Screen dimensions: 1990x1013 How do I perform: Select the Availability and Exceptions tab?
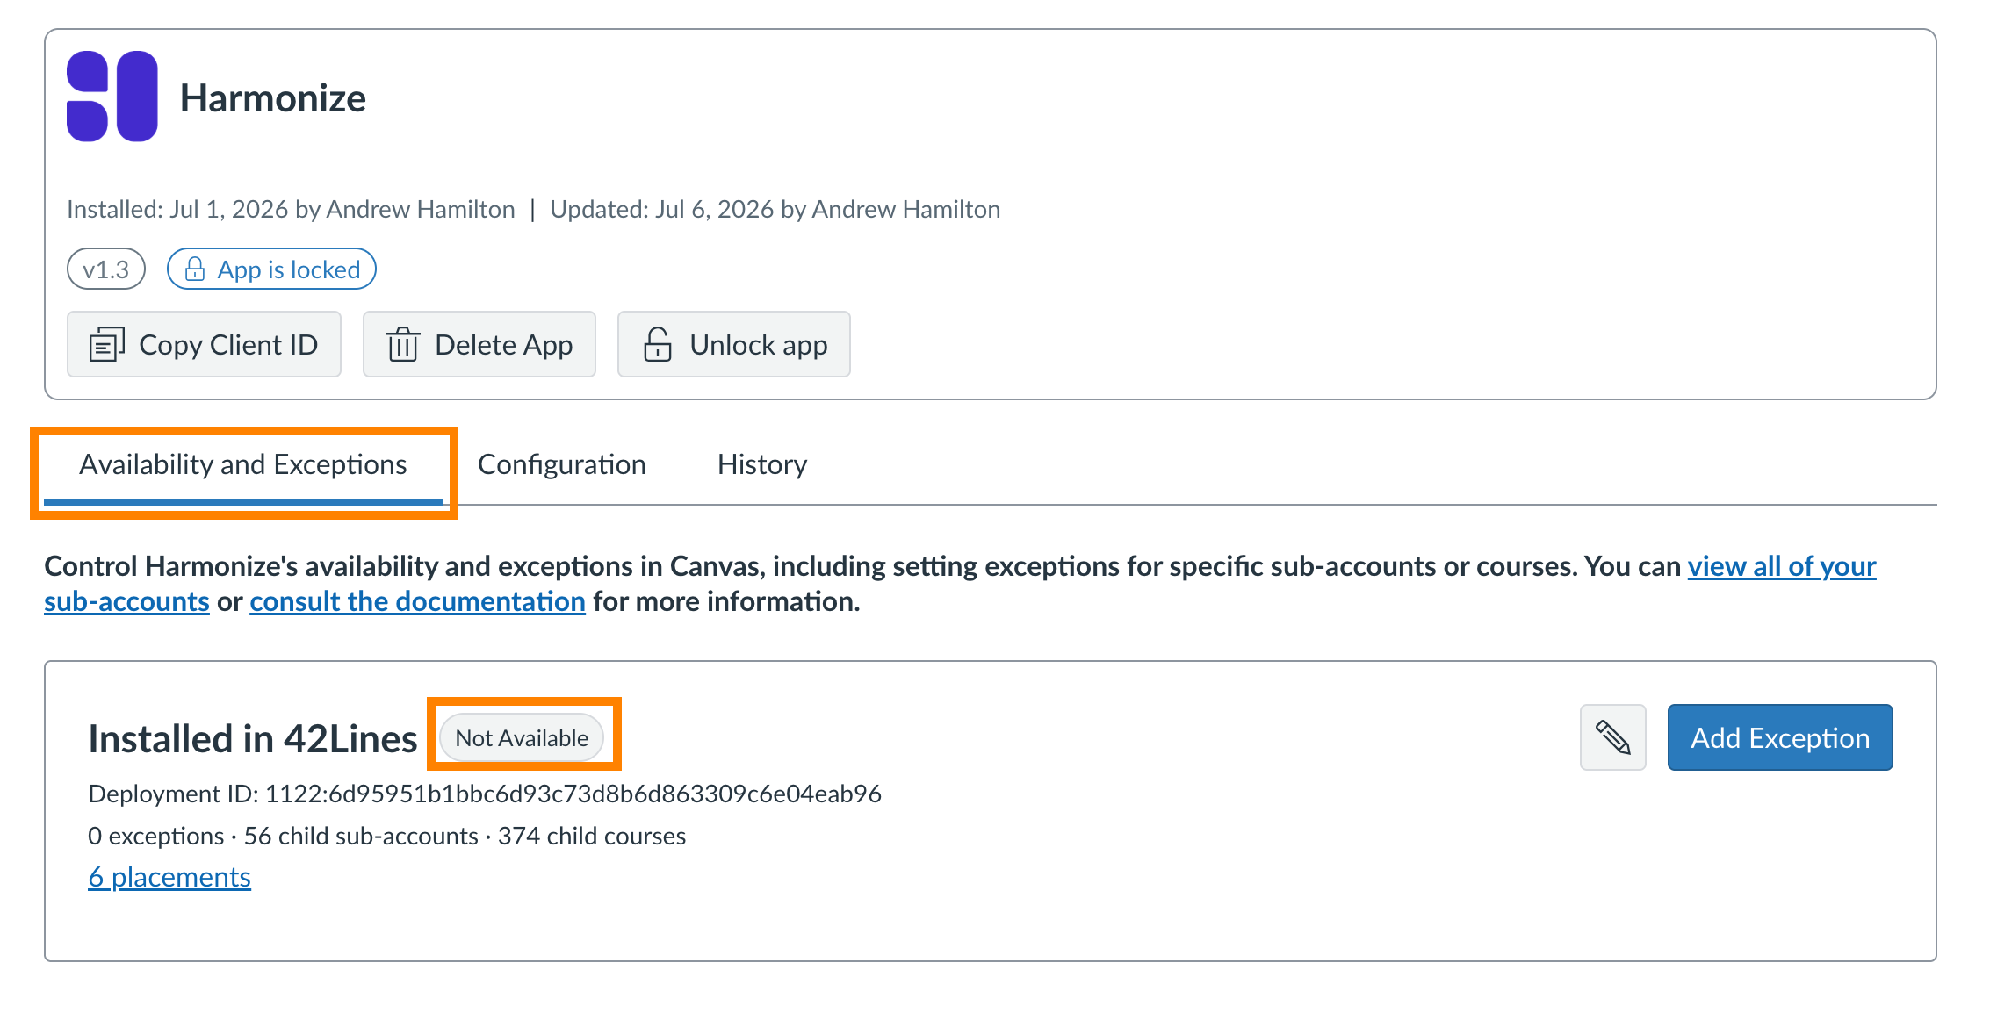tap(243, 464)
